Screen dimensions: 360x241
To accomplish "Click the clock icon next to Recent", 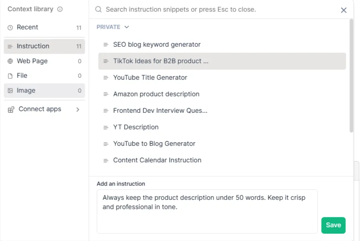I will [x=11, y=27].
